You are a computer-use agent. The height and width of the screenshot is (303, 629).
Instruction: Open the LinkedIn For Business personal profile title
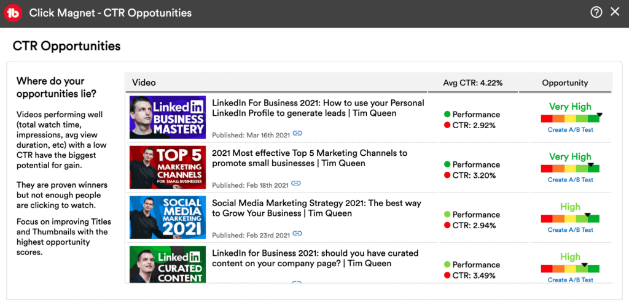click(x=318, y=108)
